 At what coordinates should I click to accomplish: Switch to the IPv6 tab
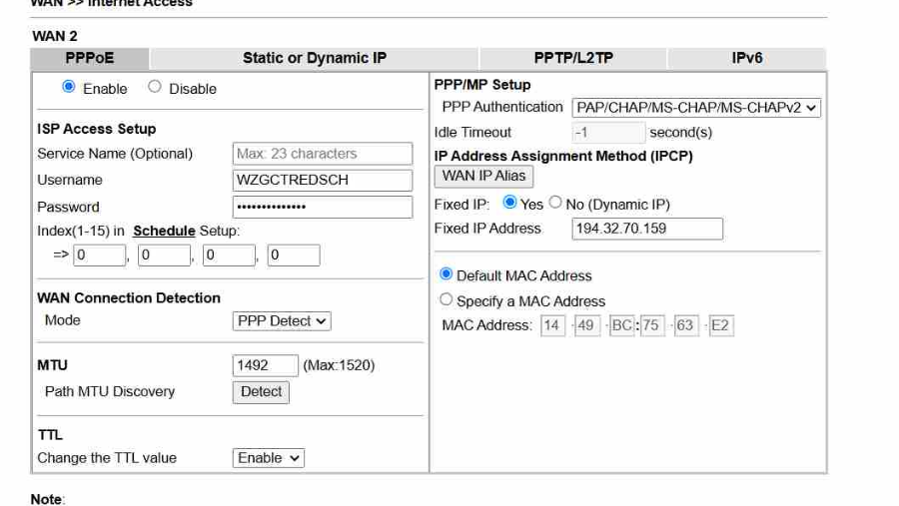pyautogui.click(x=746, y=58)
